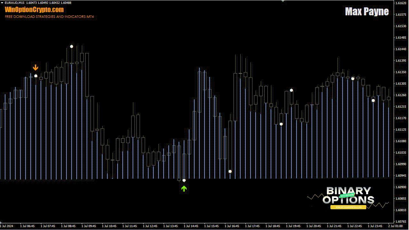Toggle the small marker tick at the chart top edge
The image size is (409, 230).
(283, 2)
